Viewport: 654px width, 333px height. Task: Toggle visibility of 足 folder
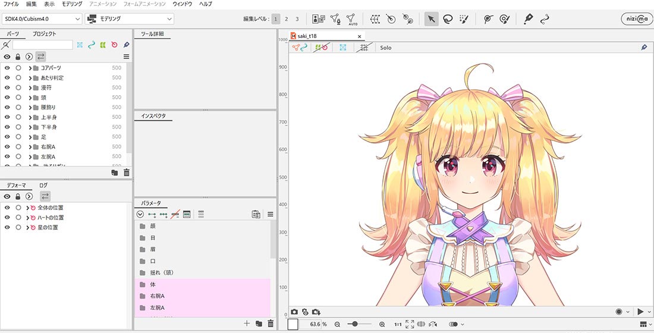tap(7, 137)
